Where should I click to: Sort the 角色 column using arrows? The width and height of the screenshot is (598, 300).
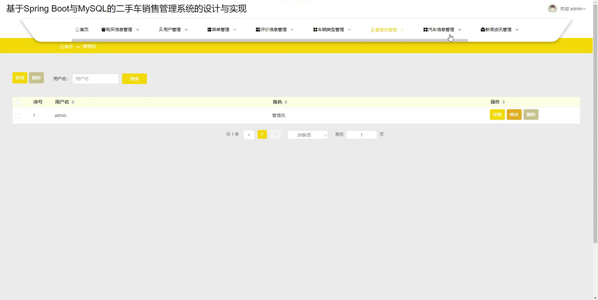pos(286,102)
